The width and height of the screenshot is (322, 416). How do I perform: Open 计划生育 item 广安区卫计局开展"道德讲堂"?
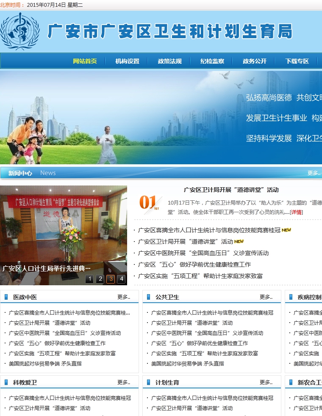coord(192,408)
